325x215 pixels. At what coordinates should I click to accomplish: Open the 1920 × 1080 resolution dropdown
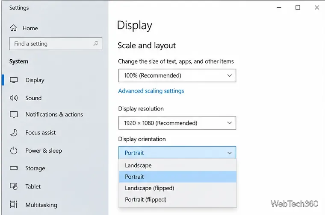point(177,123)
